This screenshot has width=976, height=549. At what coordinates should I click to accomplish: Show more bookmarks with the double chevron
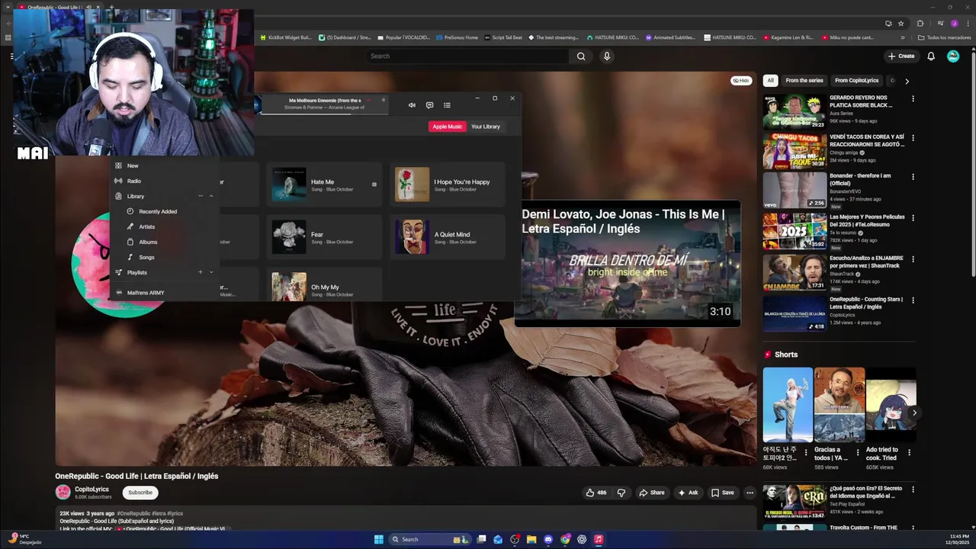tap(903, 37)
